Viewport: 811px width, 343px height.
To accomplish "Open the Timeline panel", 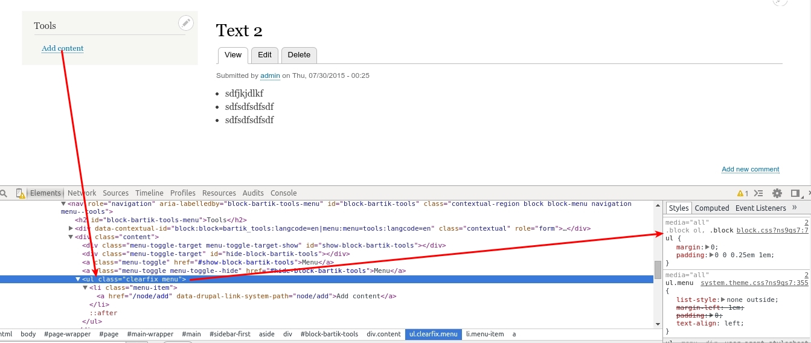I will pyautogui.click(x=149, y=193).
